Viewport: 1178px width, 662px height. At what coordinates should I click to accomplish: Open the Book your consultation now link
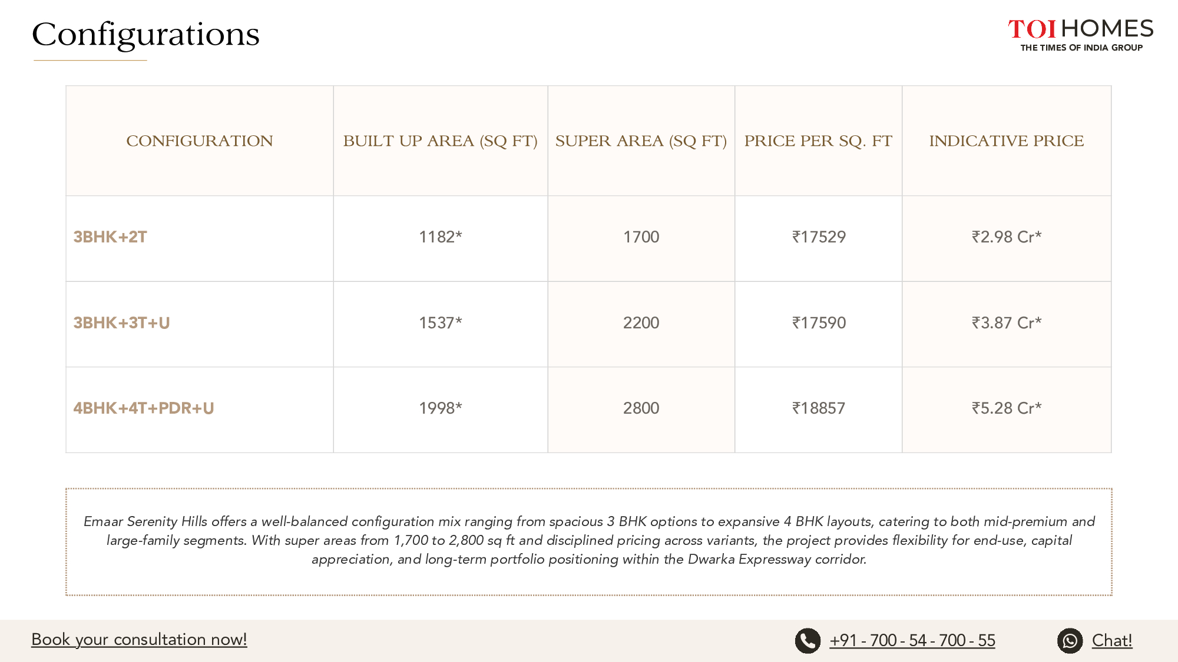tap(139, 640)
